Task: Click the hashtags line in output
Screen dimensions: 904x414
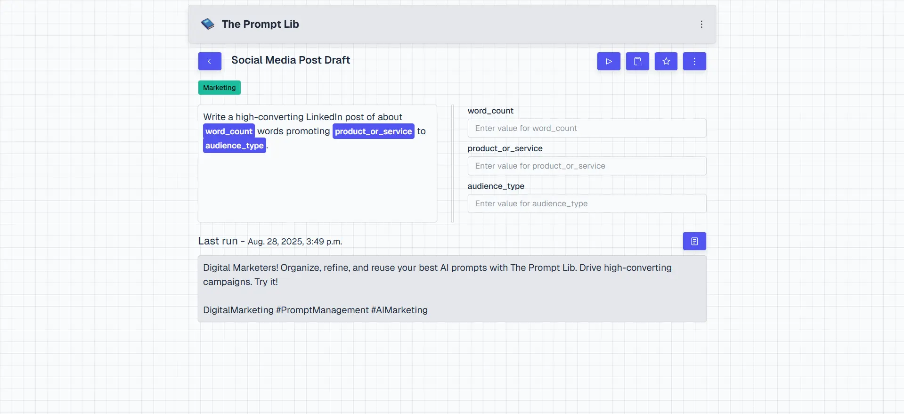Action: coord(315,310)
